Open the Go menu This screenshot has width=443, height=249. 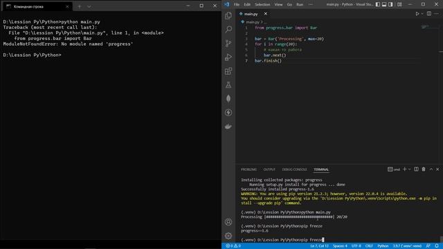pos(289,4)
